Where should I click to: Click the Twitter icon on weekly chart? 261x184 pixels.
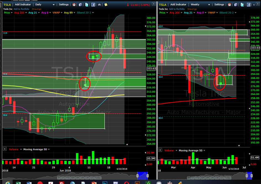pos(242,5)
